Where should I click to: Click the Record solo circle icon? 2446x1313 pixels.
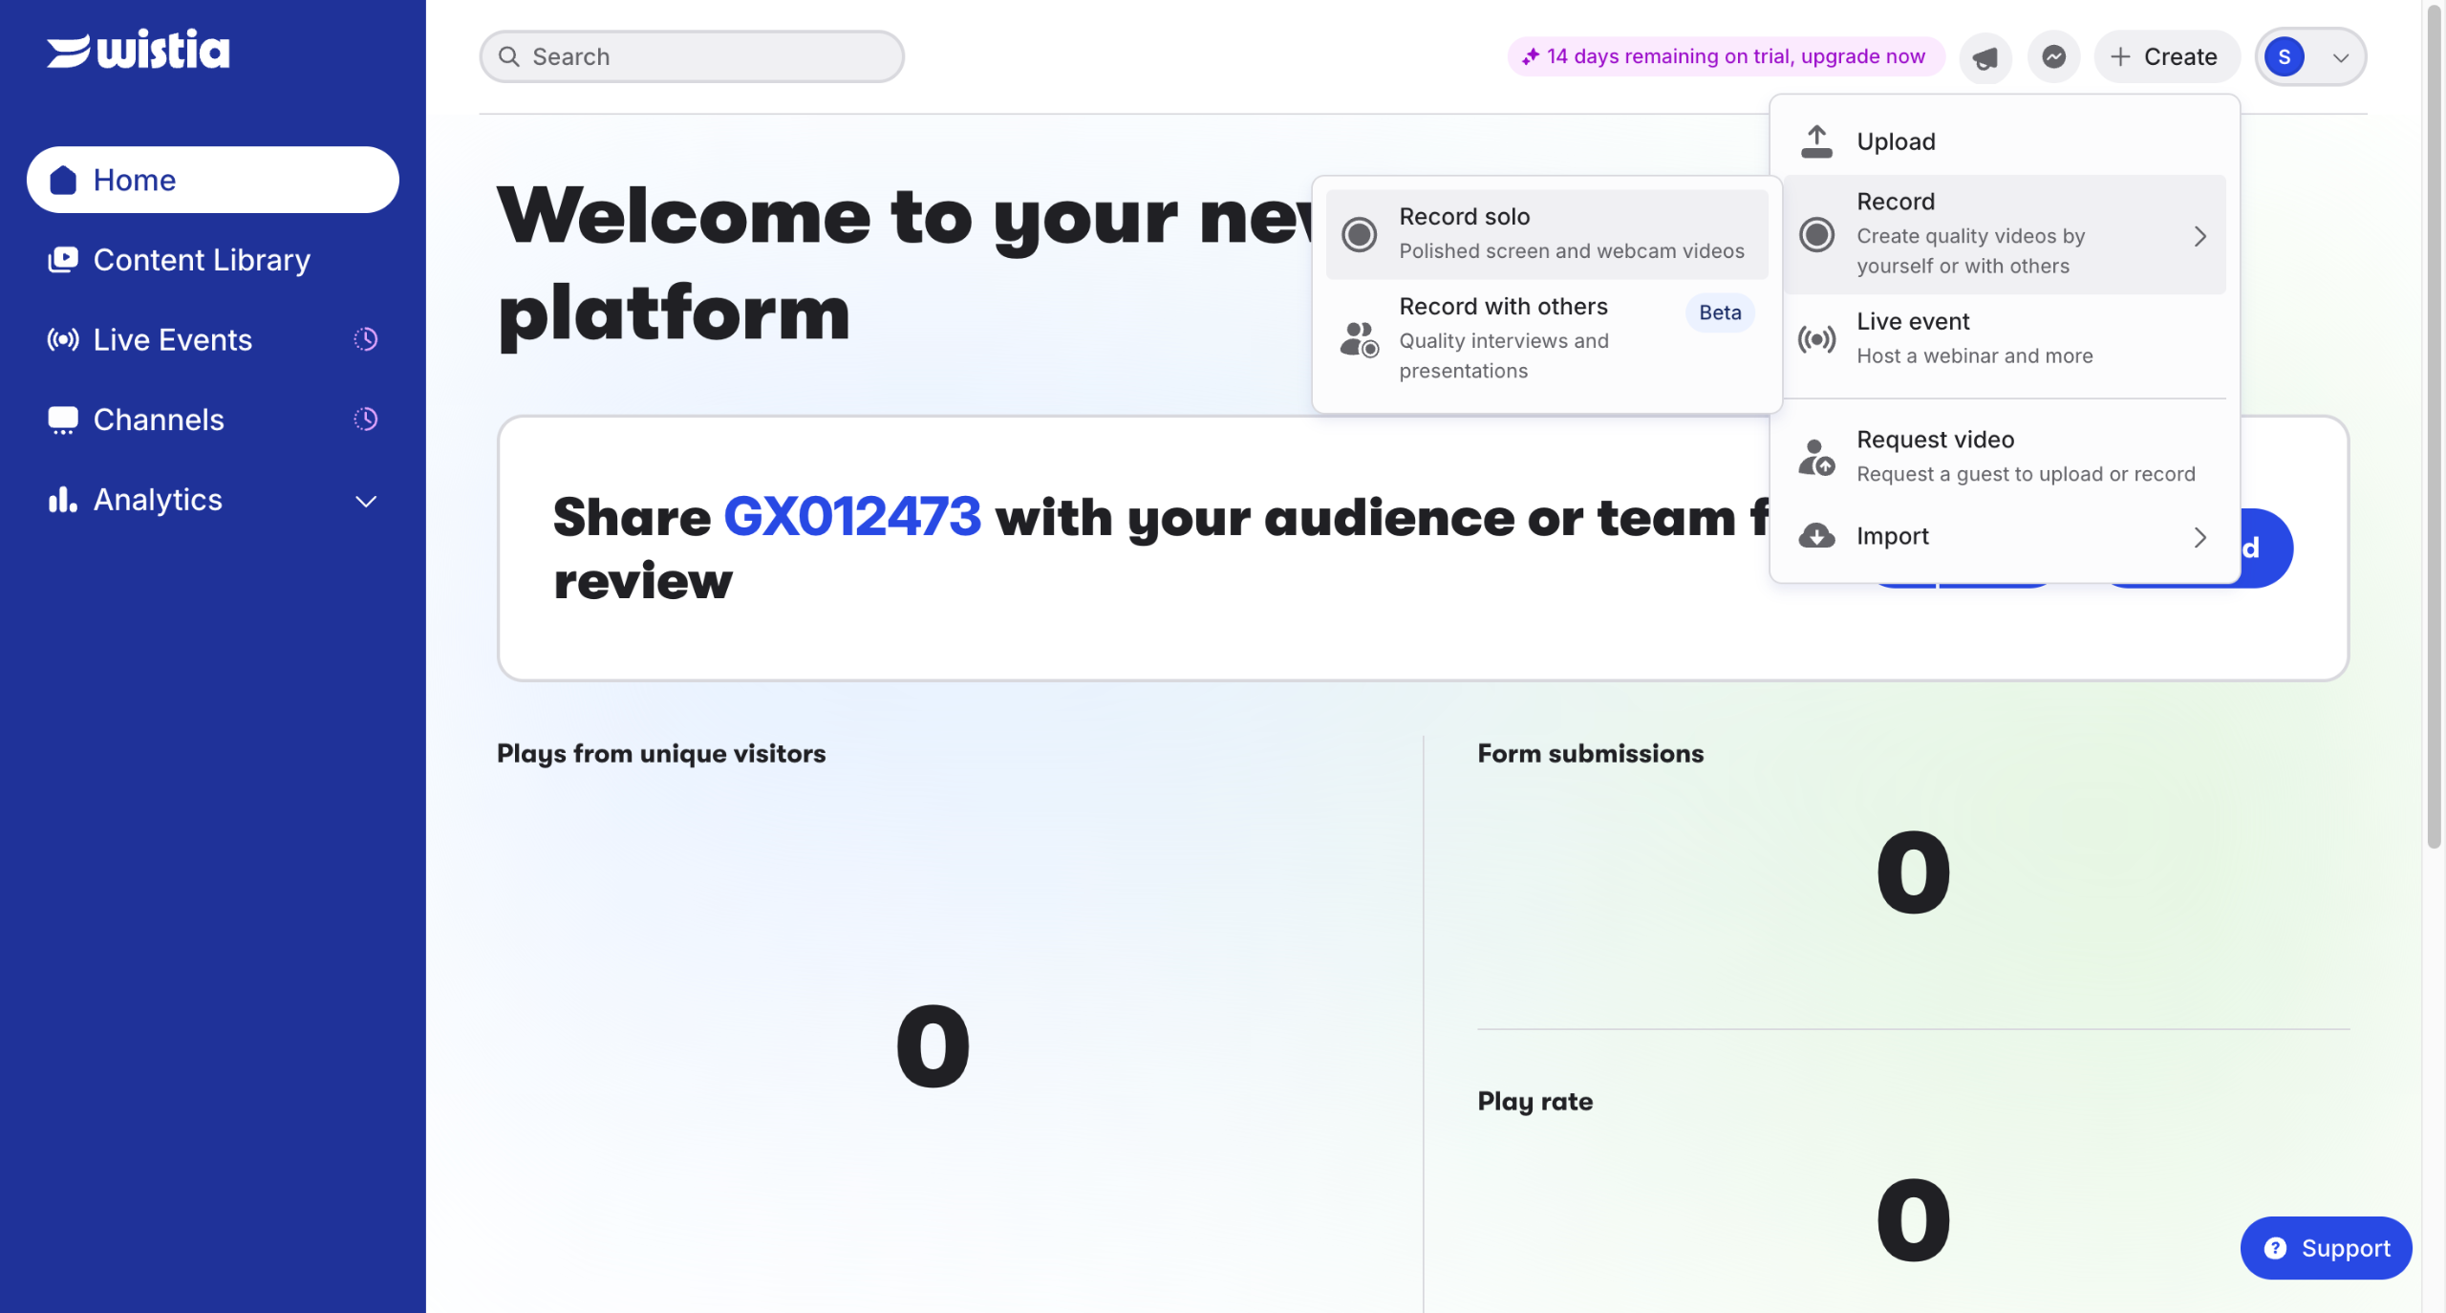click(x=1359, y=234)
